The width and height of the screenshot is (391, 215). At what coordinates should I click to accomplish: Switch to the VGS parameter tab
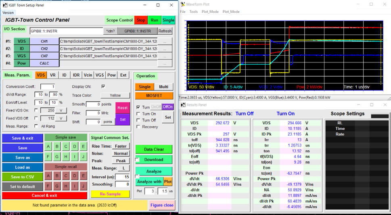pyautogui.click(x=100, y=75)
